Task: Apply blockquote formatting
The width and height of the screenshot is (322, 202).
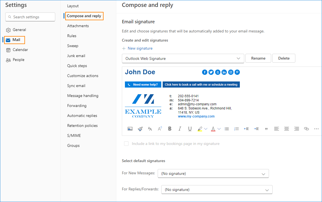Action: (266, 129)
